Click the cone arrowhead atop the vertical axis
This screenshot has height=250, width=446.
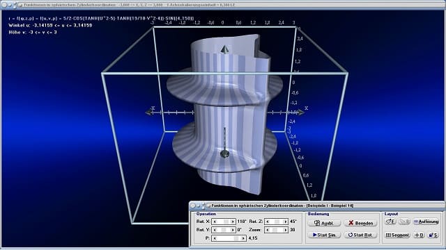coord(224,49)
